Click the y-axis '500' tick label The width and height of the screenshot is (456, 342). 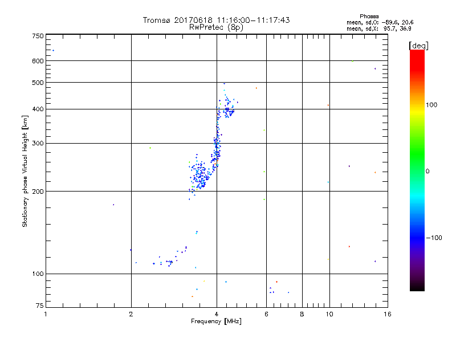click(x=38, y=83)
